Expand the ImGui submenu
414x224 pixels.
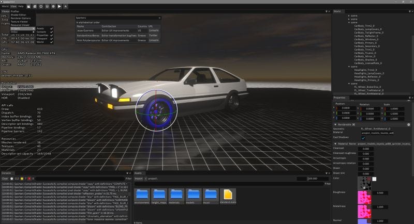point(23,31)
